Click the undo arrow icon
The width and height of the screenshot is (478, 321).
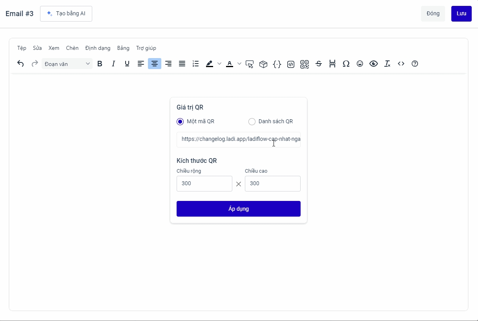21,64
